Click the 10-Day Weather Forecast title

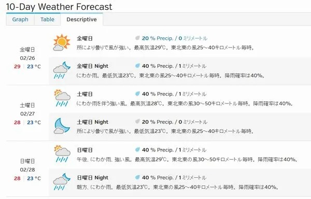(59, 7)
